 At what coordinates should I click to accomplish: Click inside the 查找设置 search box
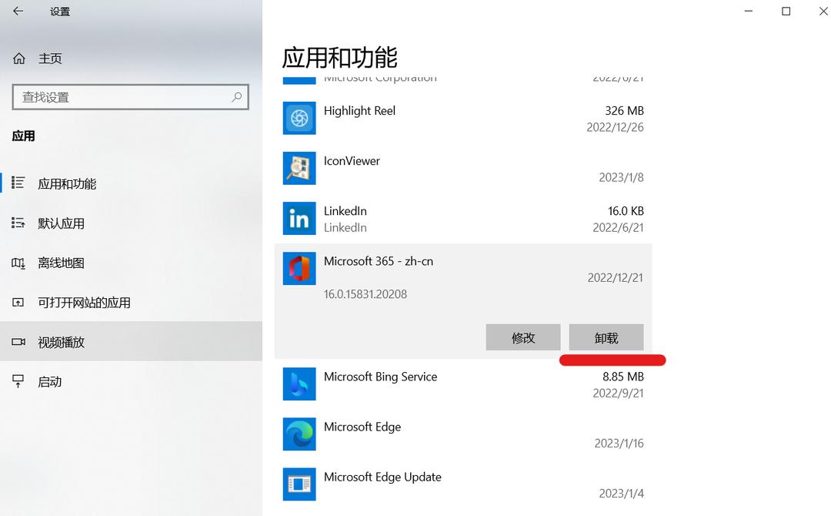pyautogui.click(x=123, y=97)
